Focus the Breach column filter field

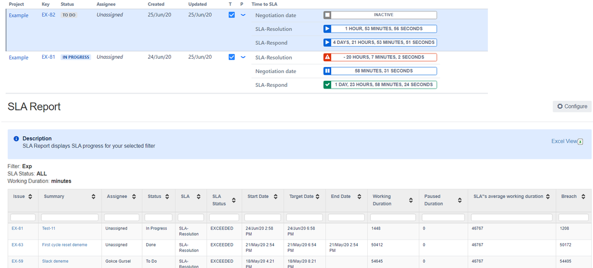(574, 217)
